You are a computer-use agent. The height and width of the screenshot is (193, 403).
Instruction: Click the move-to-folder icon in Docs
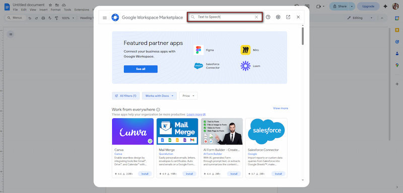click(x=57, y=5)
